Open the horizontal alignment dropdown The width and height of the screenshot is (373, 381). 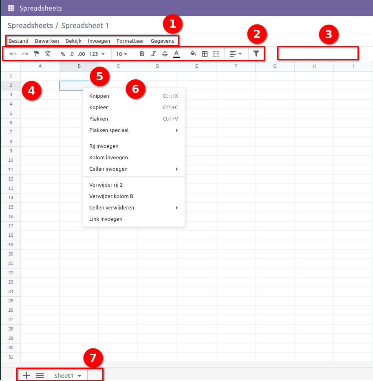tap(234, 53)
